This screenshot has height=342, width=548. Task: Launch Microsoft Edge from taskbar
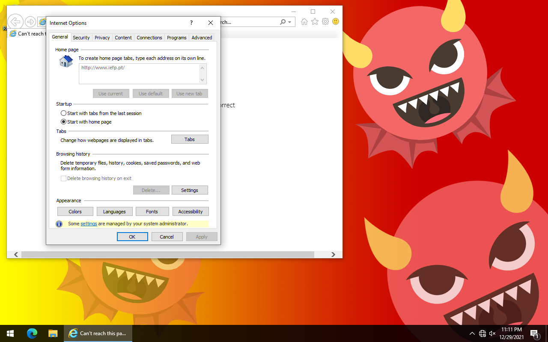(x=32, y=333)
